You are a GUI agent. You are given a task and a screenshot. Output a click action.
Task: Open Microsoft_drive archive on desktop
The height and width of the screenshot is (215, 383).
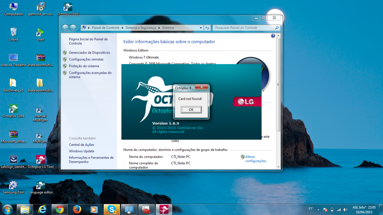coord(13,136)
